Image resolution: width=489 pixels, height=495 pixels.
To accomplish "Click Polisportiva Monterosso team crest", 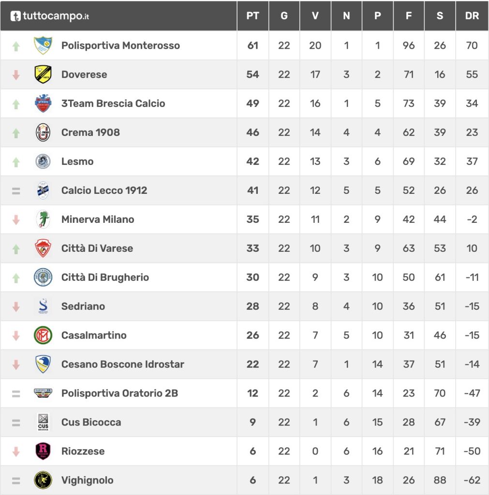I will 43,45.
